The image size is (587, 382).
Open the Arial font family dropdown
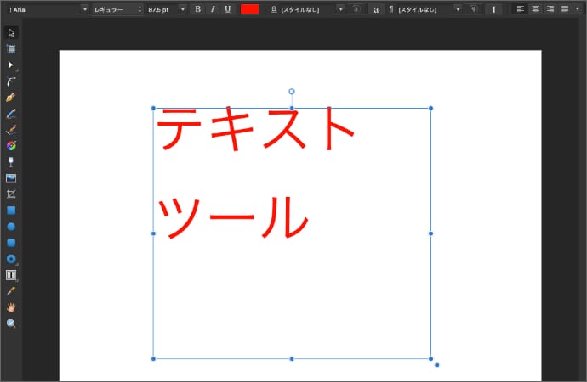tap(48, 8)
